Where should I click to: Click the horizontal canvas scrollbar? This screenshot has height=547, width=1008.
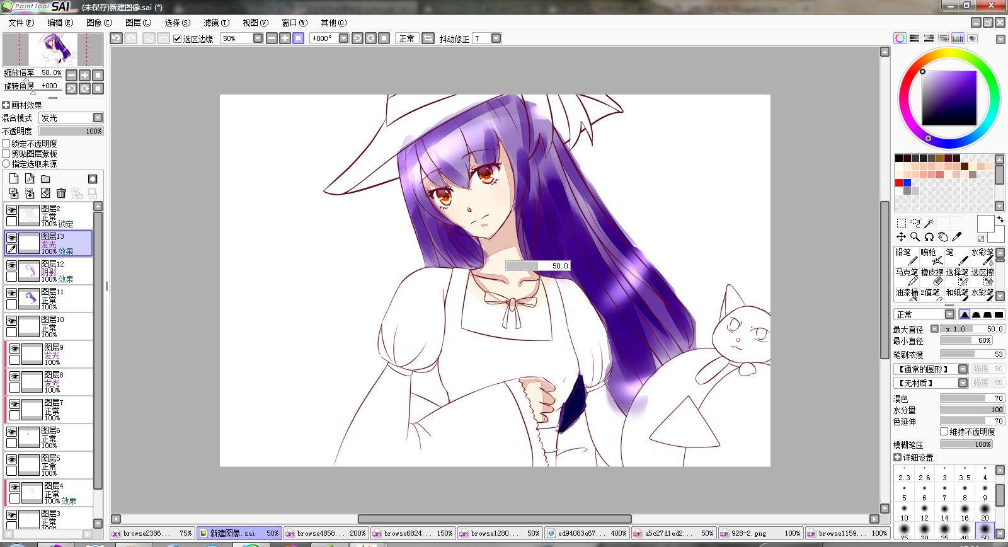pyautogui.click(x=495, y=519)
